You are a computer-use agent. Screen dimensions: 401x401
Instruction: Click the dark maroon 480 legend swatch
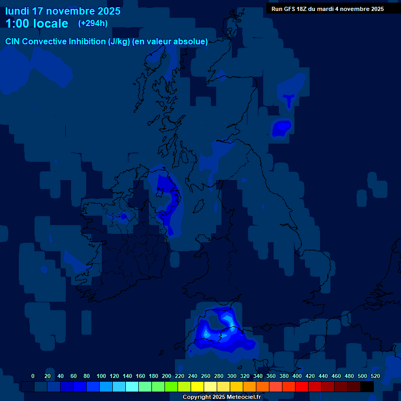click(x=341, y=386)
